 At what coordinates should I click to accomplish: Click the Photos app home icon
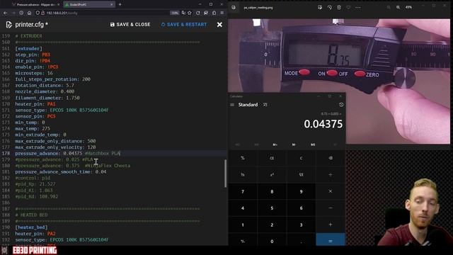coord(234,8)
